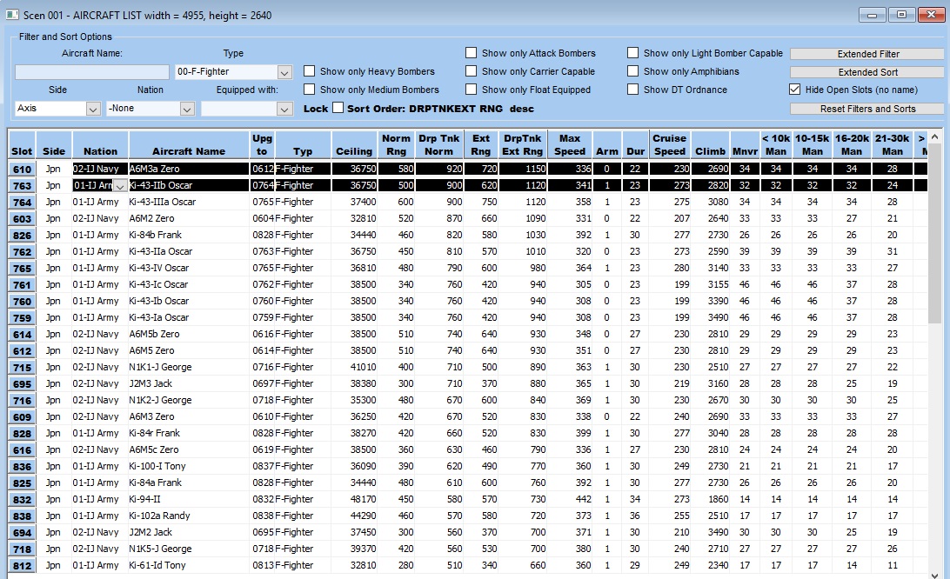Screen dimensions: 950x579
Task: Toggle the Lock checkbox
Action: click(338, 108)
